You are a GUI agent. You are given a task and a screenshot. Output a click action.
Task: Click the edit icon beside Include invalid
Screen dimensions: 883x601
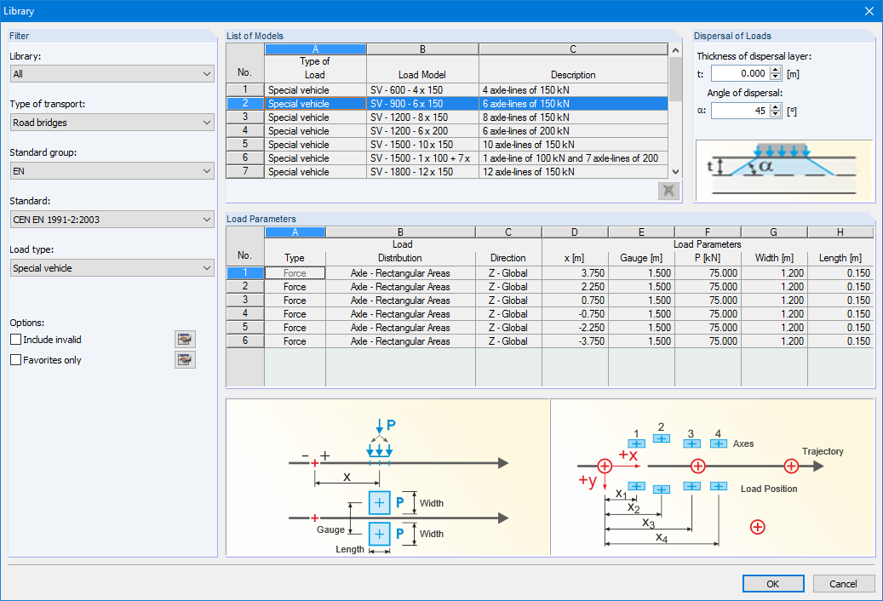coord(183,339)
